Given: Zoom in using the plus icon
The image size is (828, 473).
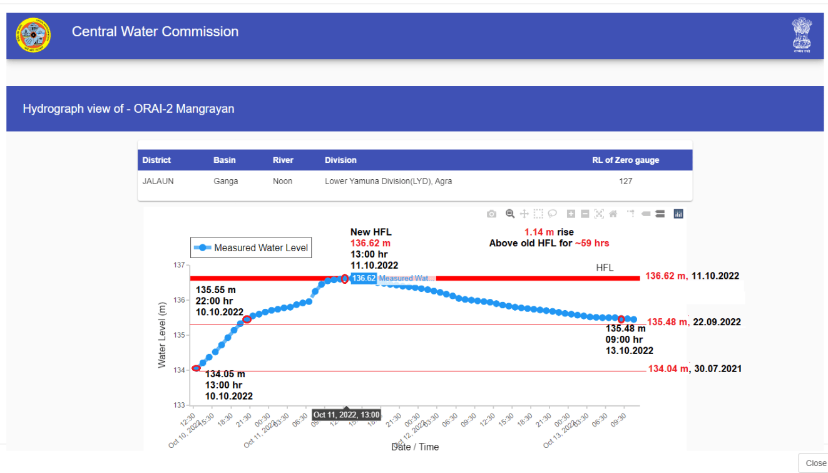Looking at the screenshot, I should click(x=571, y=214).
